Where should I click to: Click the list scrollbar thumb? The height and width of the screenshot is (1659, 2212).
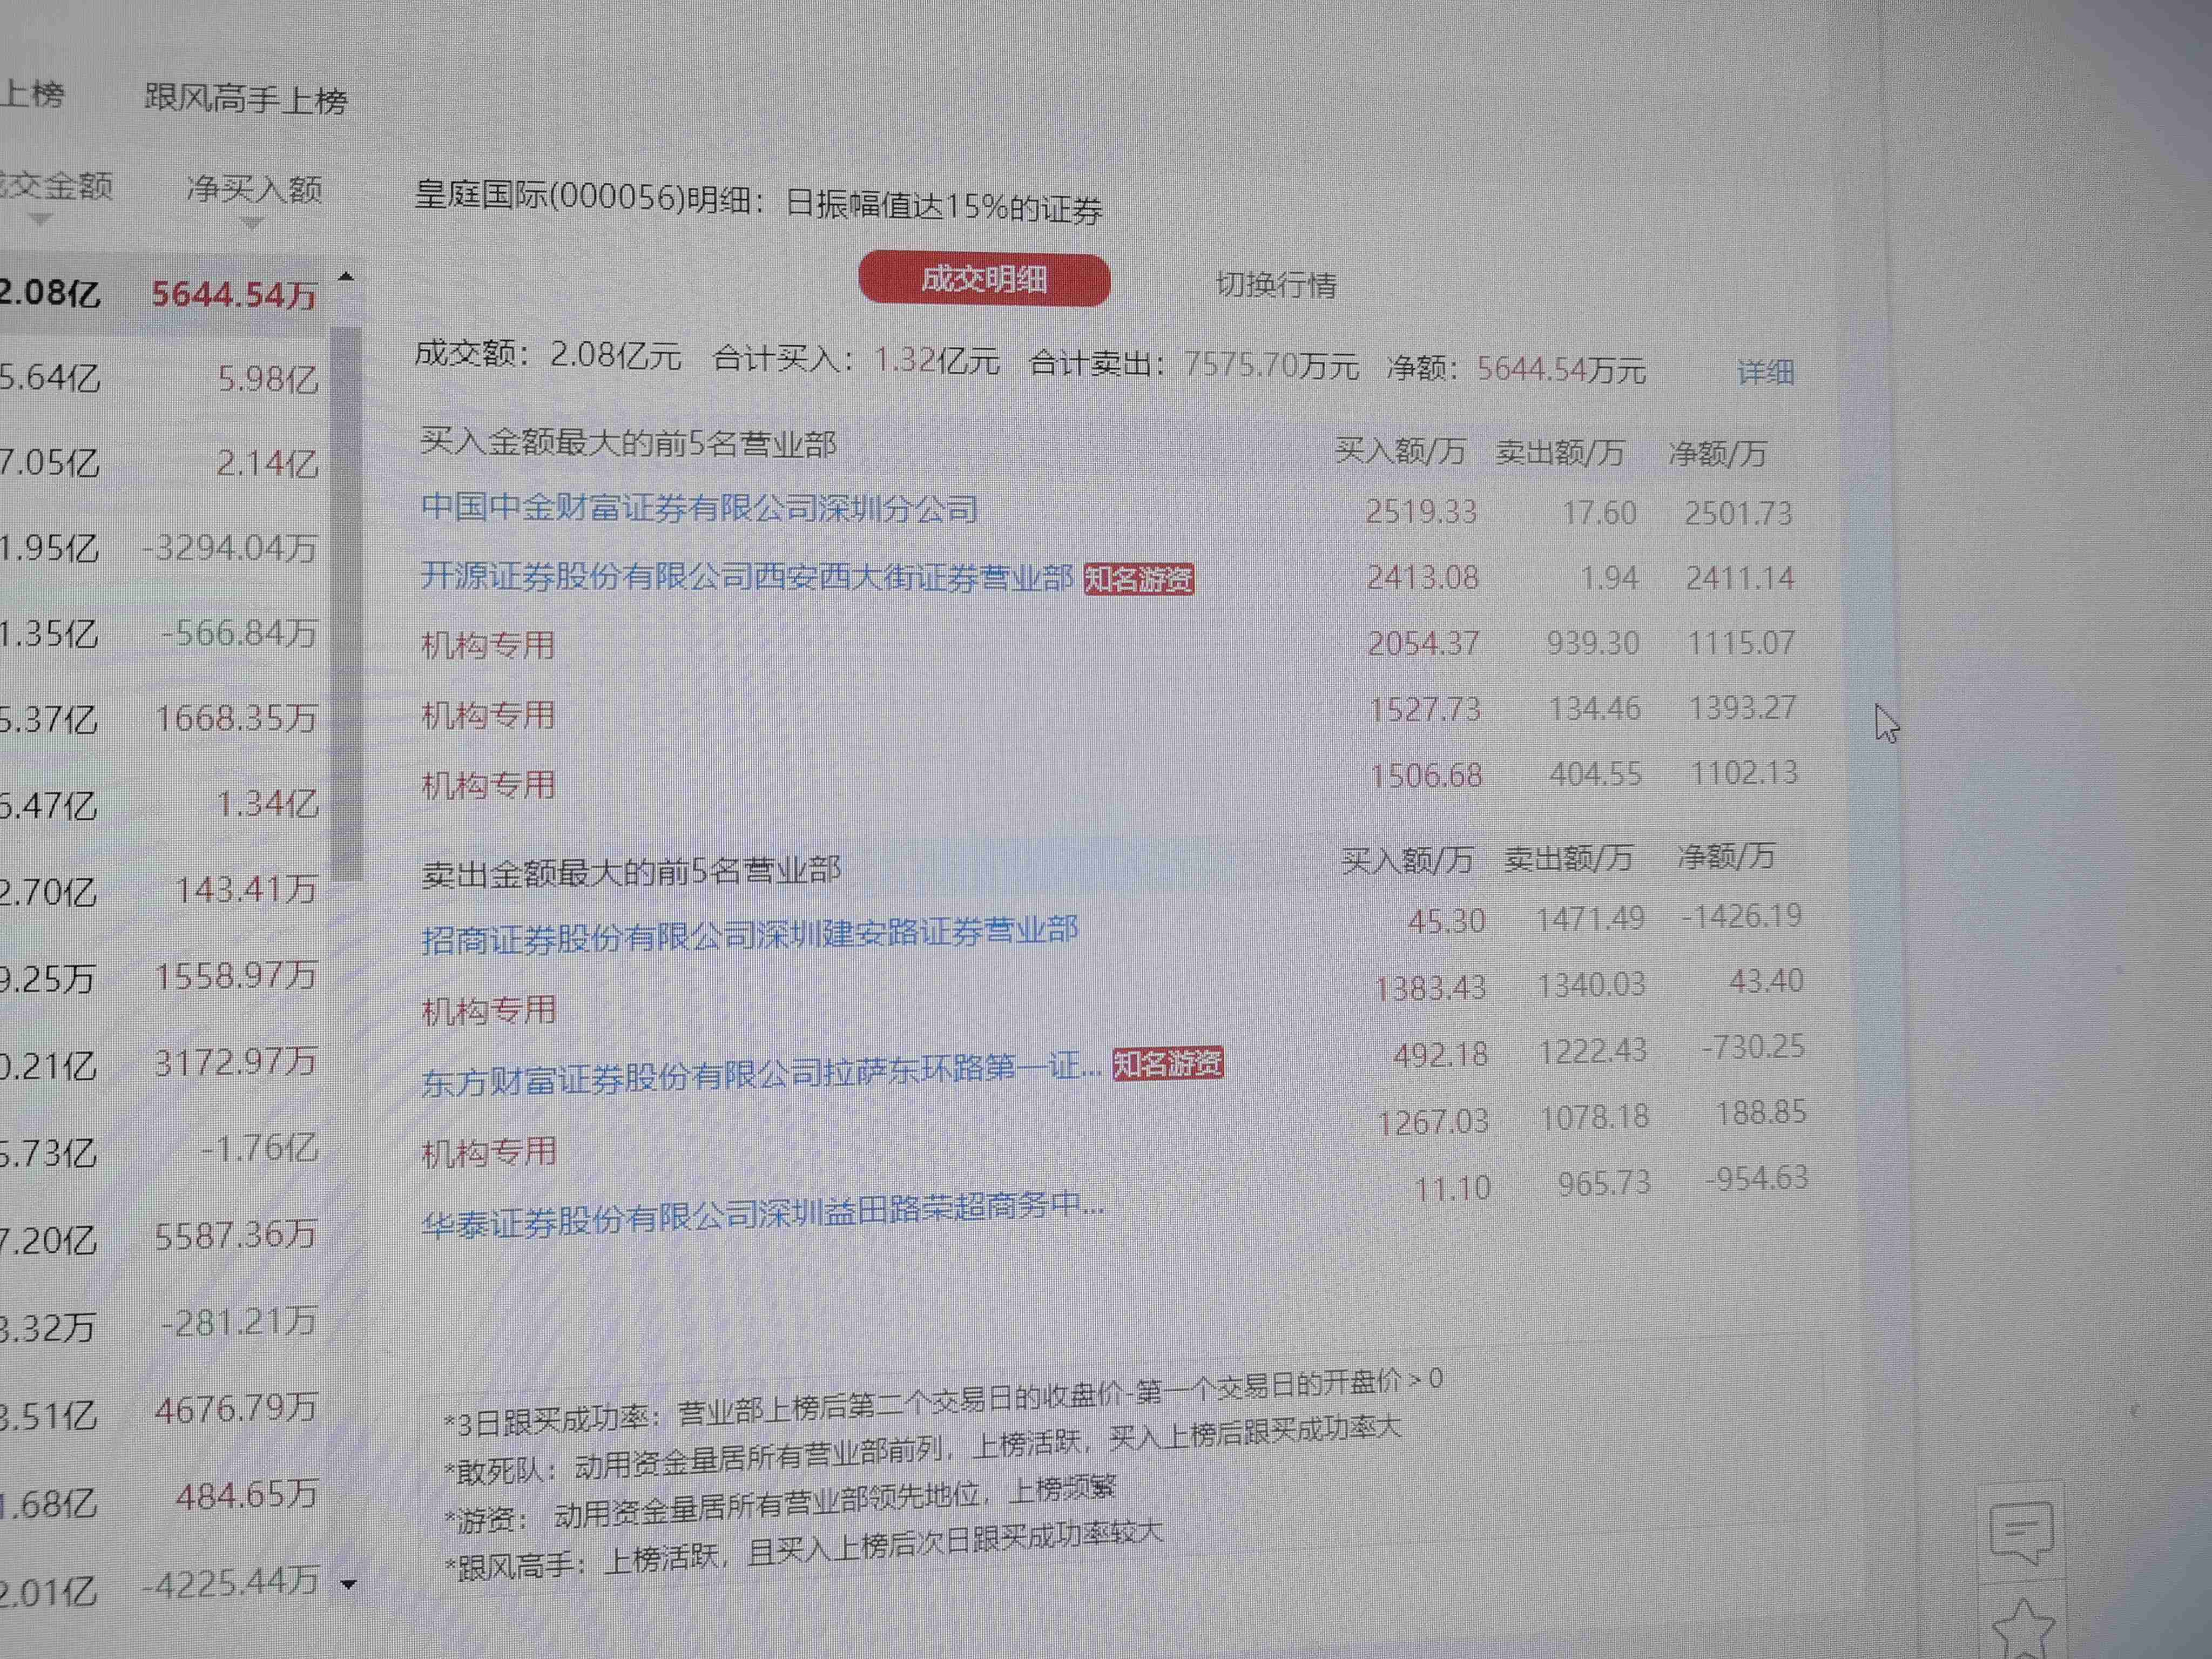[346, 603]
